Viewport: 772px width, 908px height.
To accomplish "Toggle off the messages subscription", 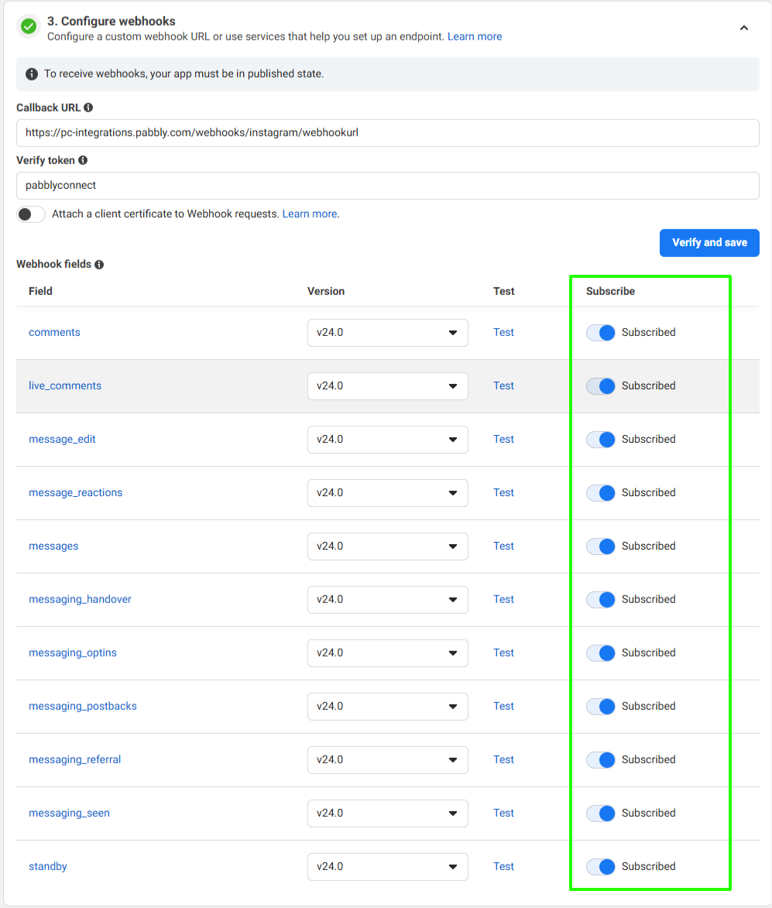I will tap(601, 546).
